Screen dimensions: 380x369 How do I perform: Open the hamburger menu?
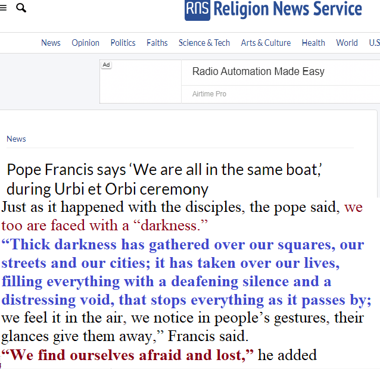coord(3,8)
